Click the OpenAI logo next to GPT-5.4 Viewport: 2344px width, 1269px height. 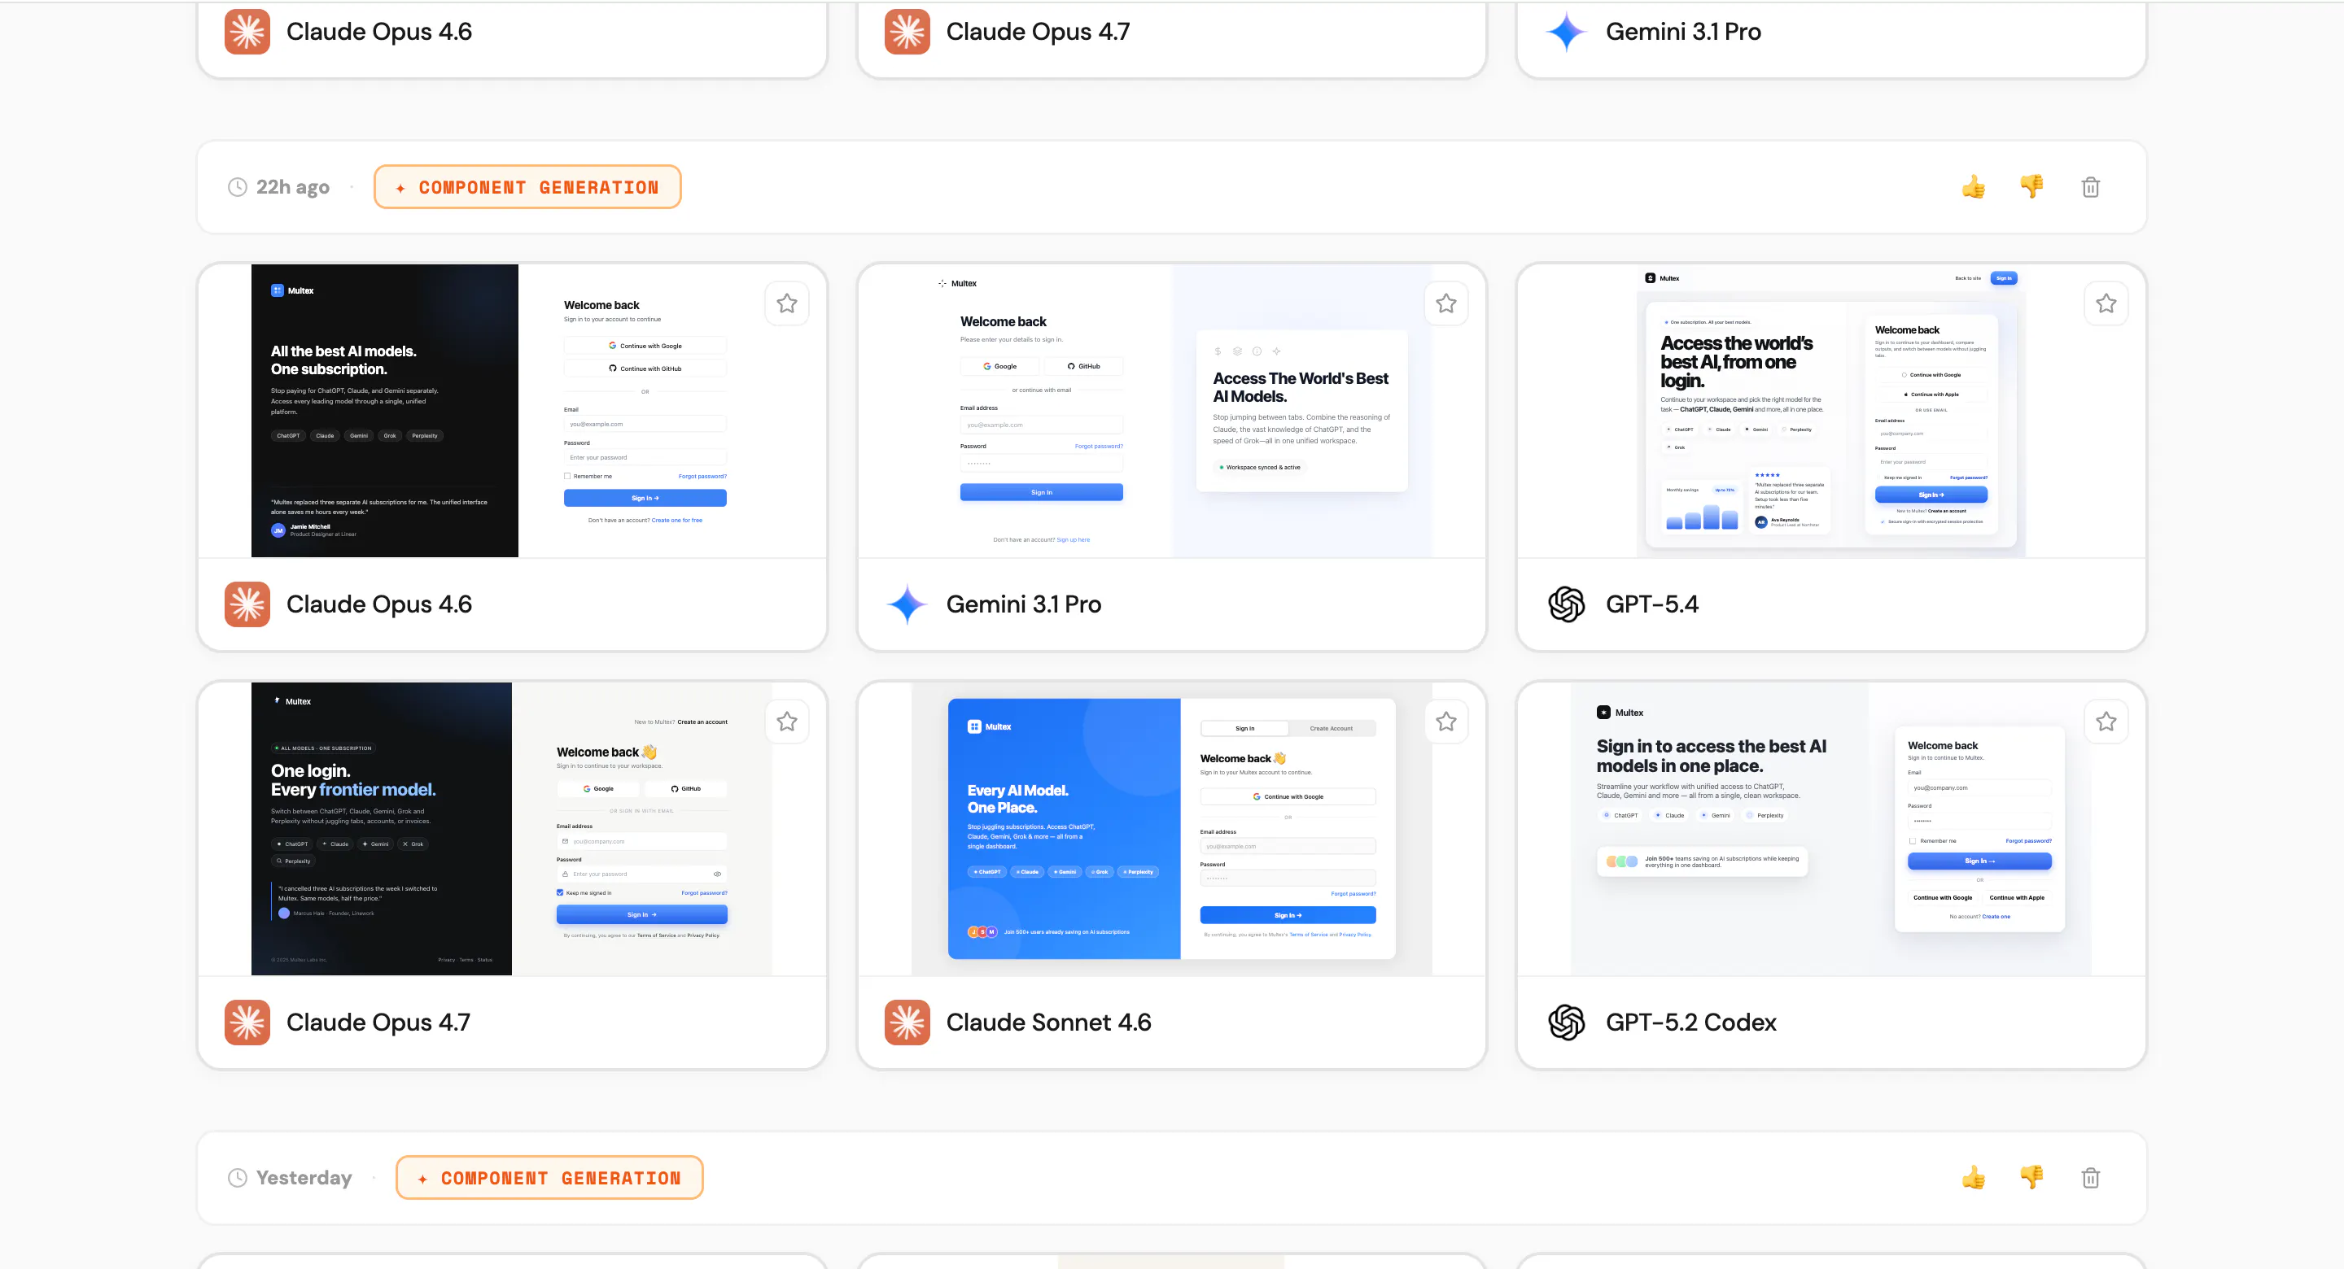pos(1566,604)
